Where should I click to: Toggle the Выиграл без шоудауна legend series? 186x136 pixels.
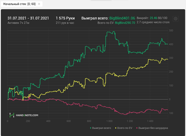pyautogui.click(x=153, y=128)
